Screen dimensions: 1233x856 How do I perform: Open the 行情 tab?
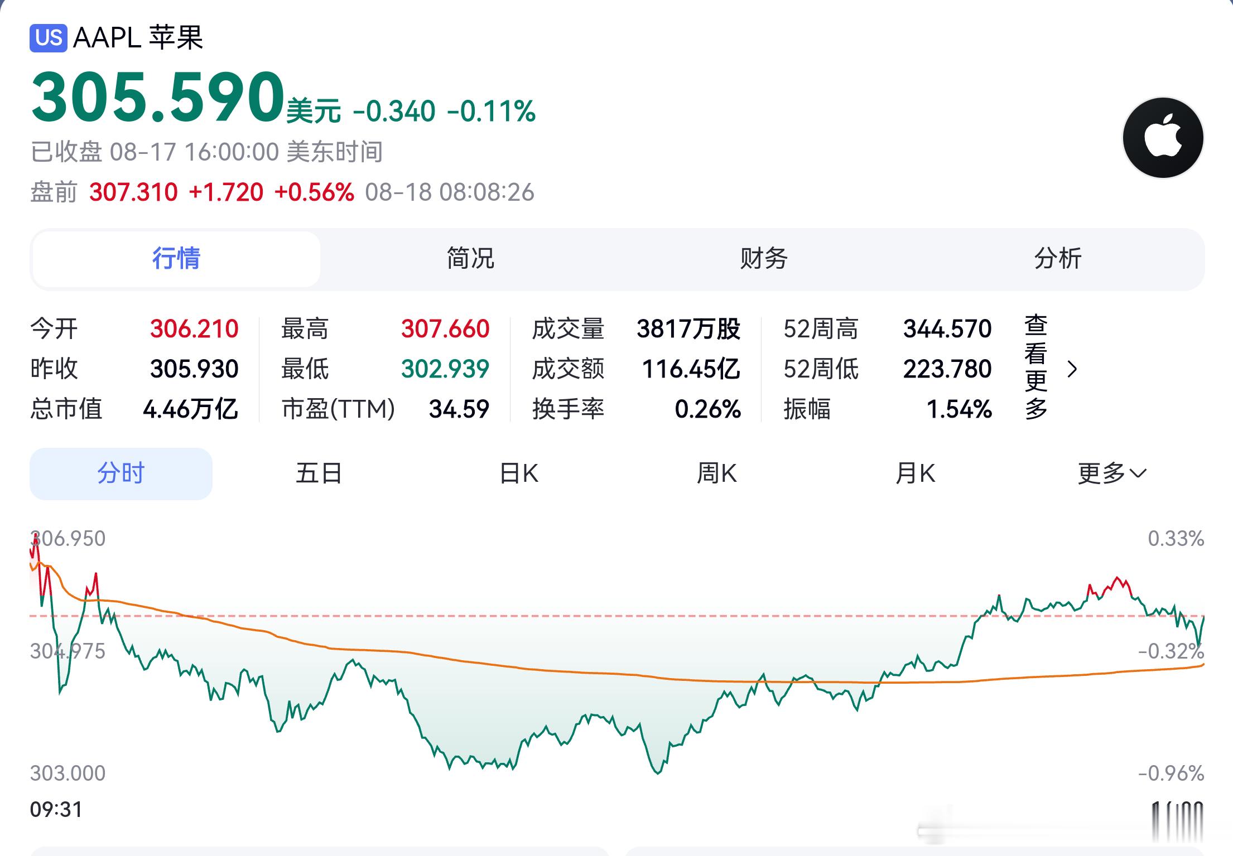tap(176, 259)
